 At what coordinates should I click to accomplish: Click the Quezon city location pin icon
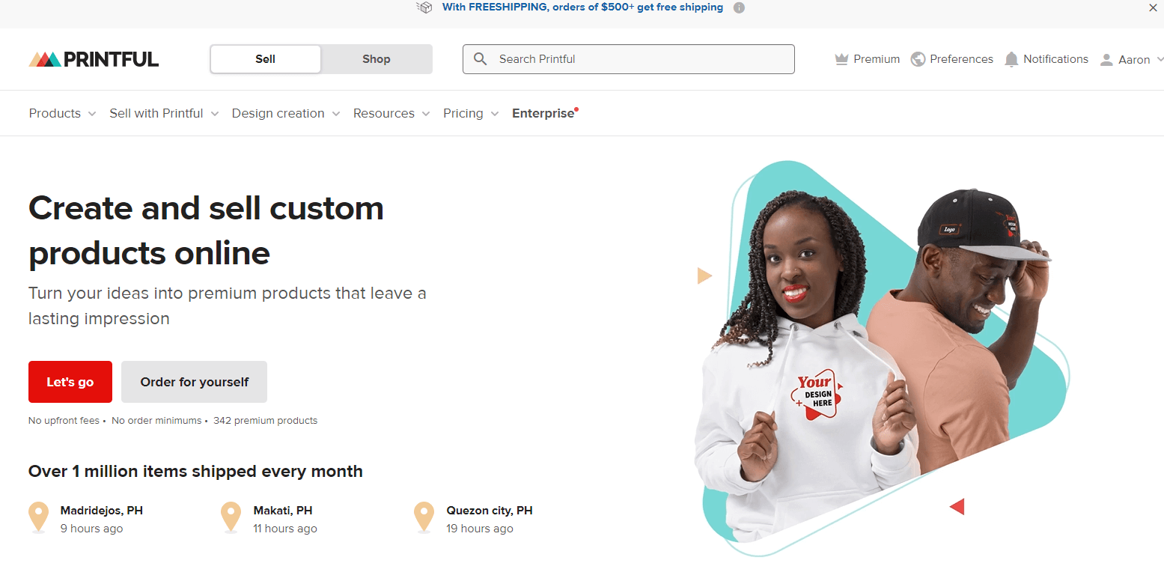click(424, 517)
